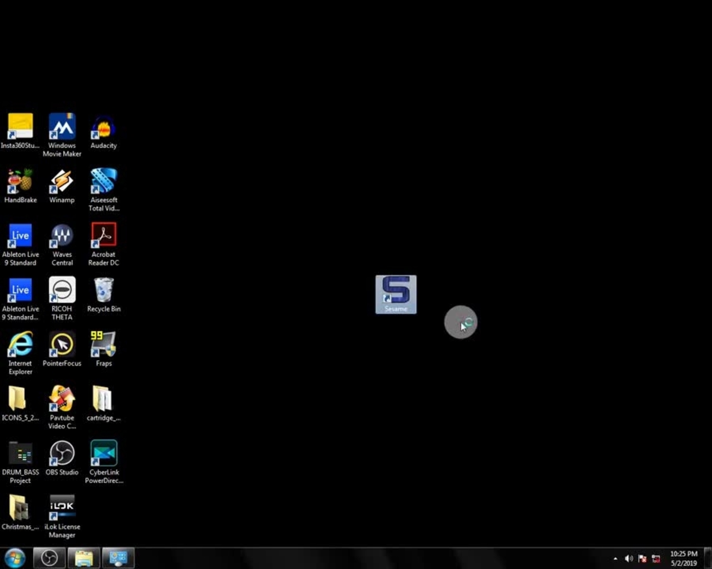Select the highlighted Sesame shortcut
712x569 pixels.
pyautogui.click(x=396, y=295)
